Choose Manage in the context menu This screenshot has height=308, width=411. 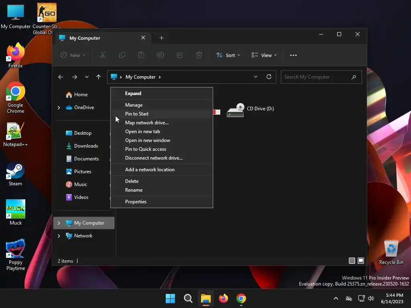point(162,105)
